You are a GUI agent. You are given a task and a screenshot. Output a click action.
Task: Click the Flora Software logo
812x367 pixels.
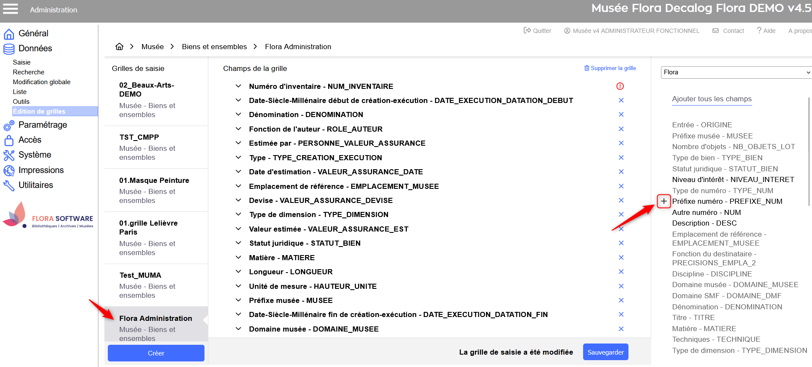(48, 216)
